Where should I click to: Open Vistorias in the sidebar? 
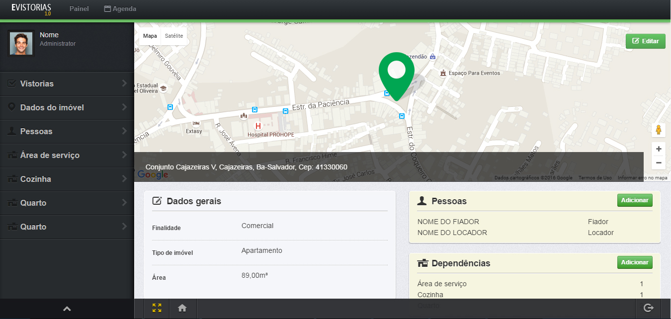click(67, 83)
